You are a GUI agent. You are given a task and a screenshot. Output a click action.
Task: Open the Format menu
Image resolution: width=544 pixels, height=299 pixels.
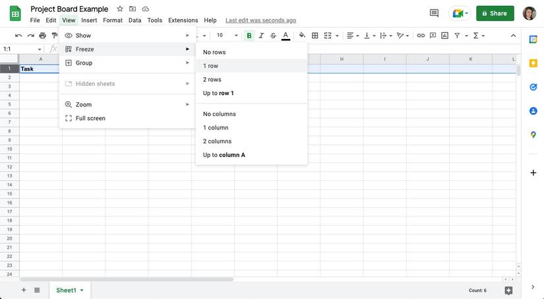[x=113, y=20]
